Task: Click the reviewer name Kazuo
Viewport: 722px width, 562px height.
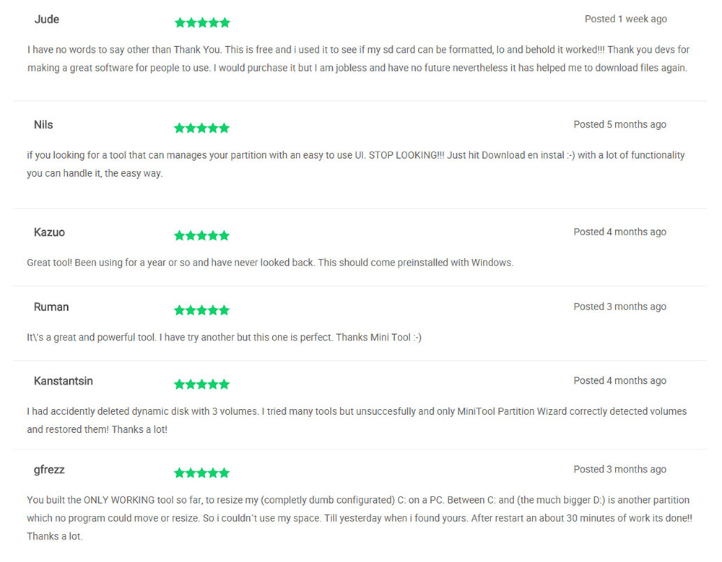Action: [x=49, y=232]
